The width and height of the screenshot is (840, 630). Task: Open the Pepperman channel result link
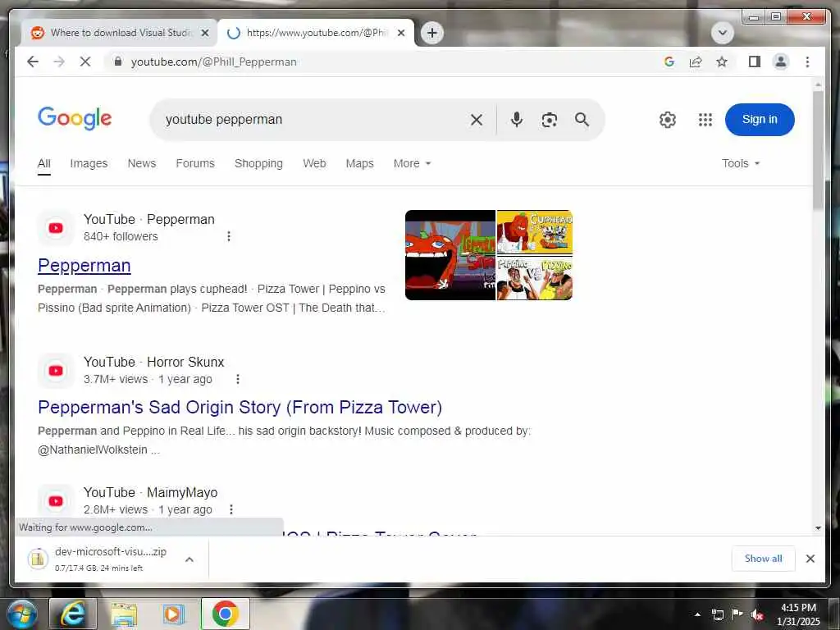[x=84, y=266]
